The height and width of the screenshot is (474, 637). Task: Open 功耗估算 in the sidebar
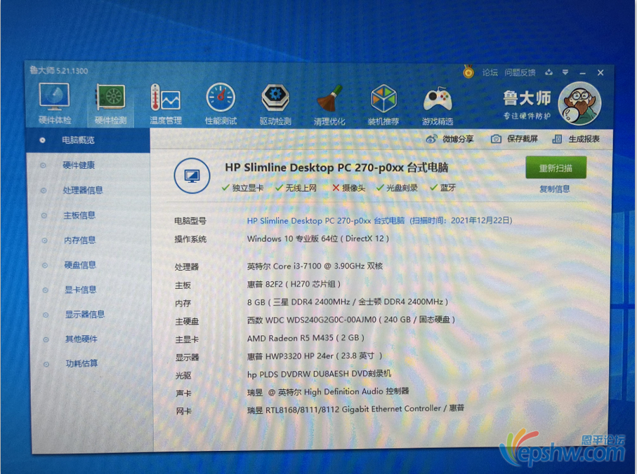click(x=82, y=363)
